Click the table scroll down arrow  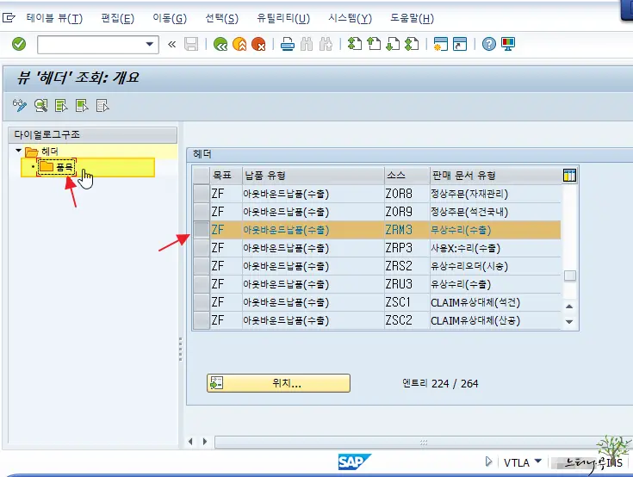[x=569, y=322]
